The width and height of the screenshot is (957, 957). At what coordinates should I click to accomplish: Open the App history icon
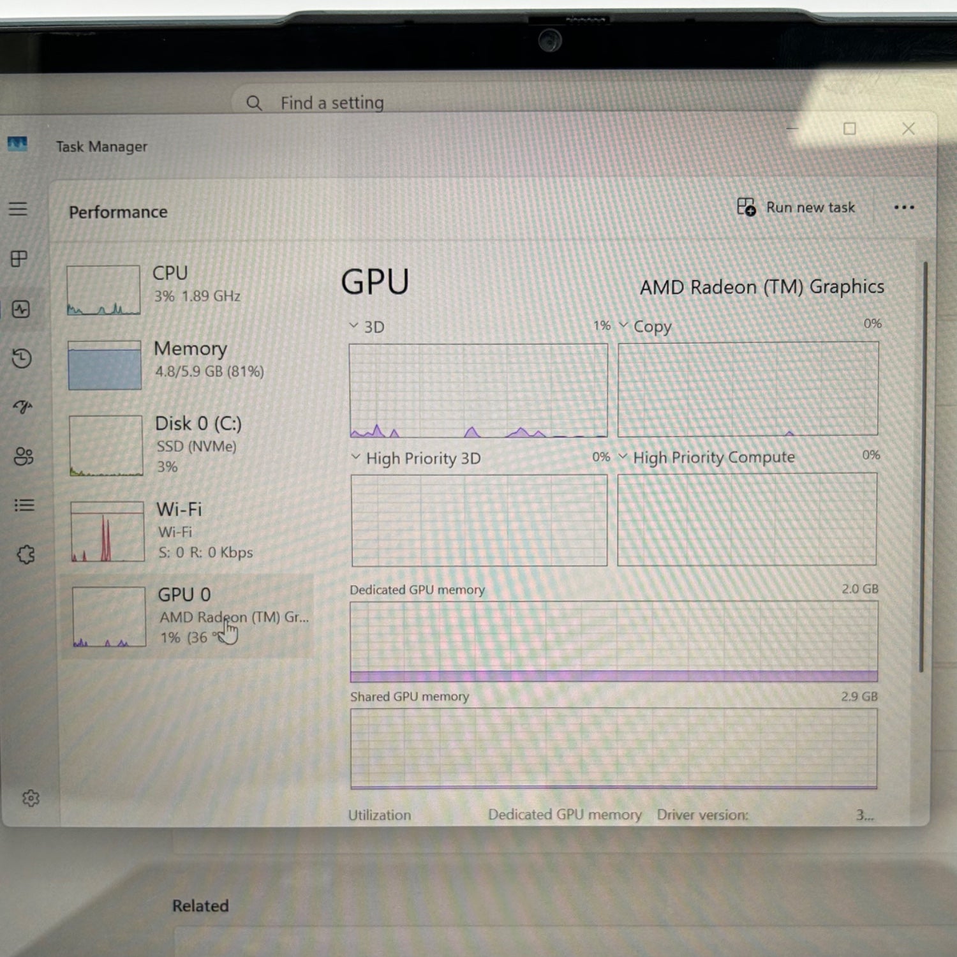tap(22, 358)
